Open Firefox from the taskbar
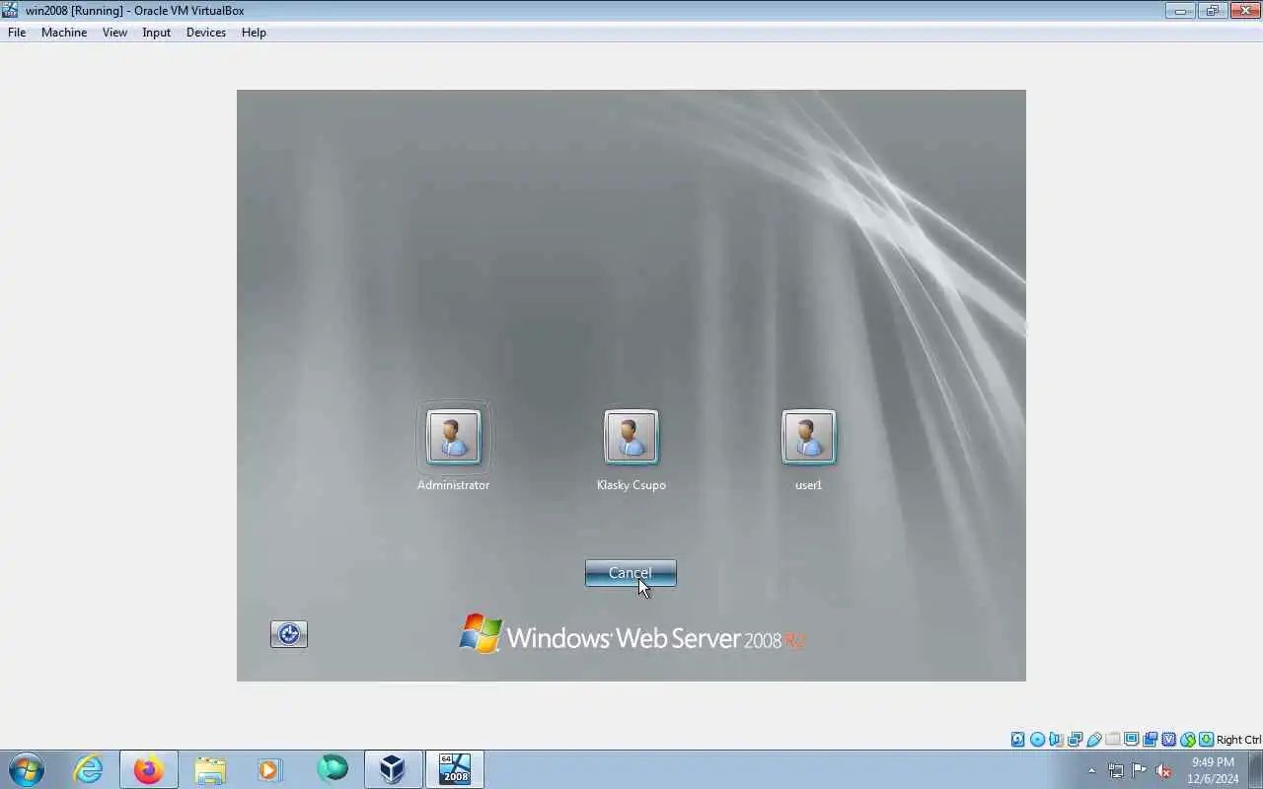 149,769
